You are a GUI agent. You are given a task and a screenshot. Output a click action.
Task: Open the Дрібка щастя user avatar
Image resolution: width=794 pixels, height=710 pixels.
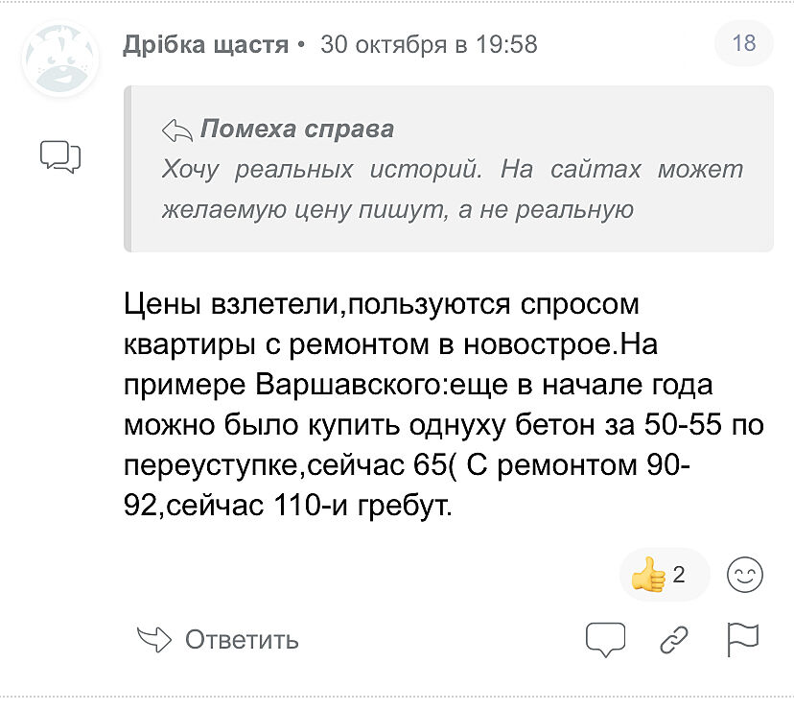[60, 58]
